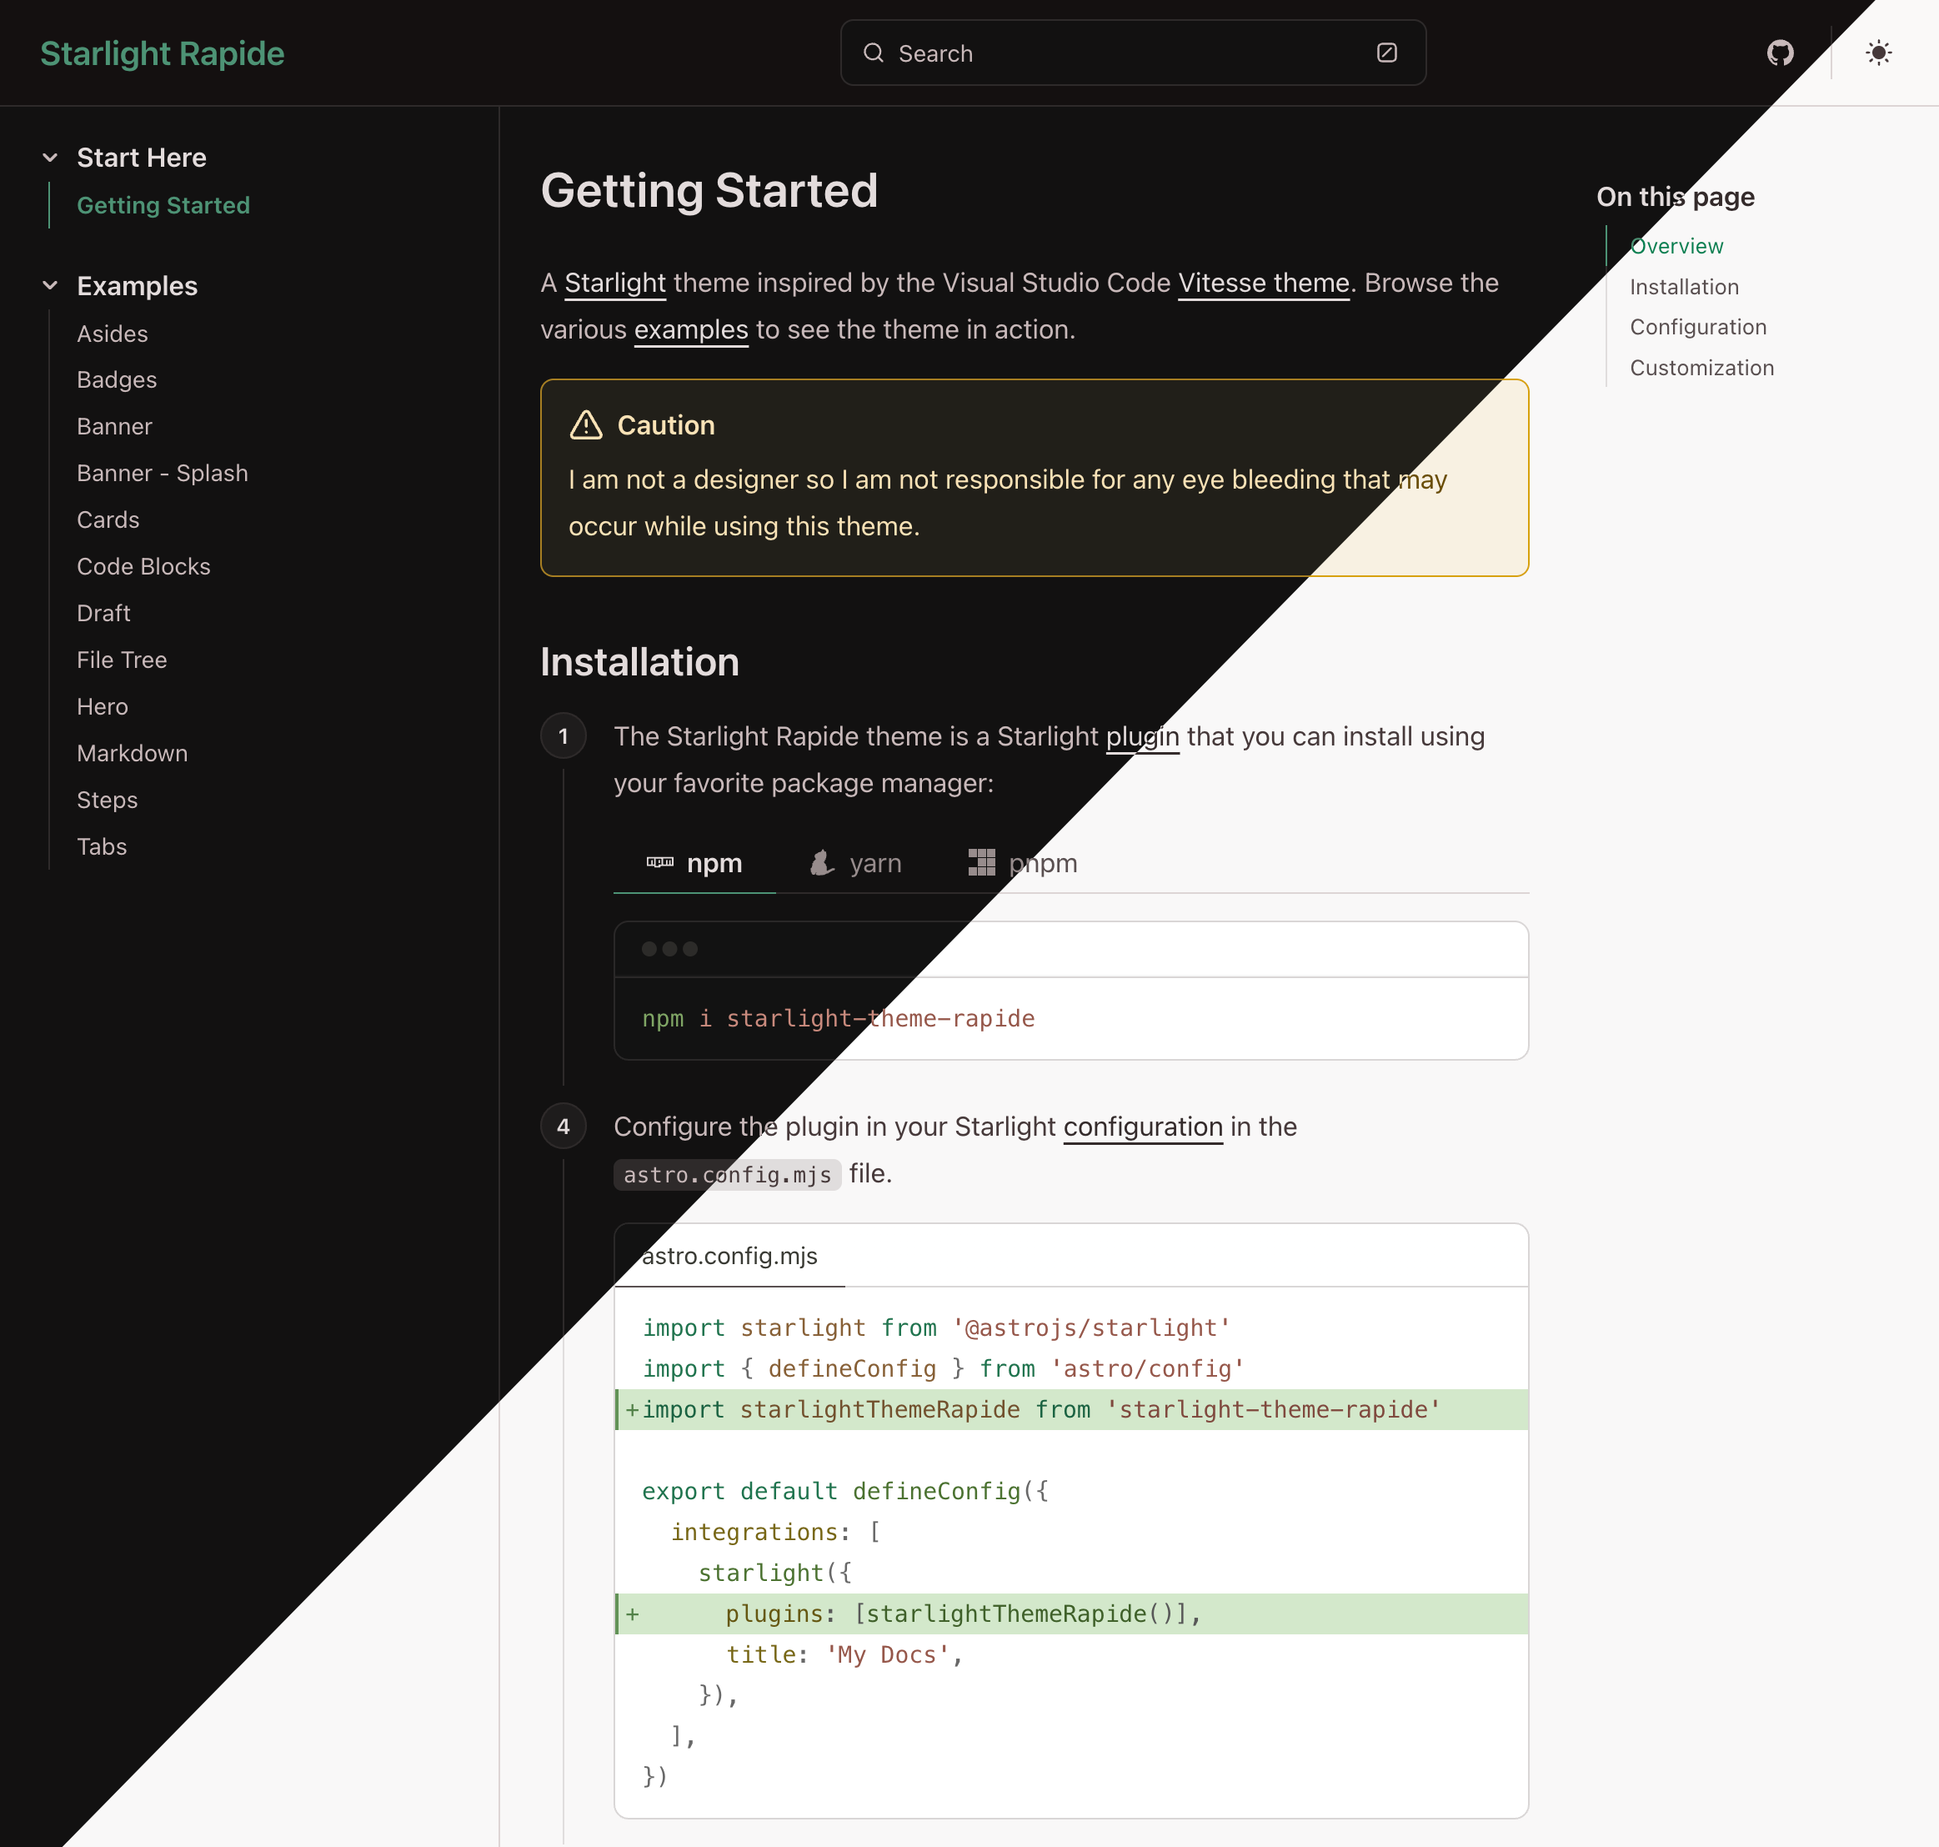Jump to Customization in On this page
1939x1847 pixels.
click(1701, 367)
